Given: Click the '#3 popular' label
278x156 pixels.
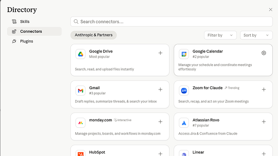Looking at the screenshot, I should [x=98, y=93].
